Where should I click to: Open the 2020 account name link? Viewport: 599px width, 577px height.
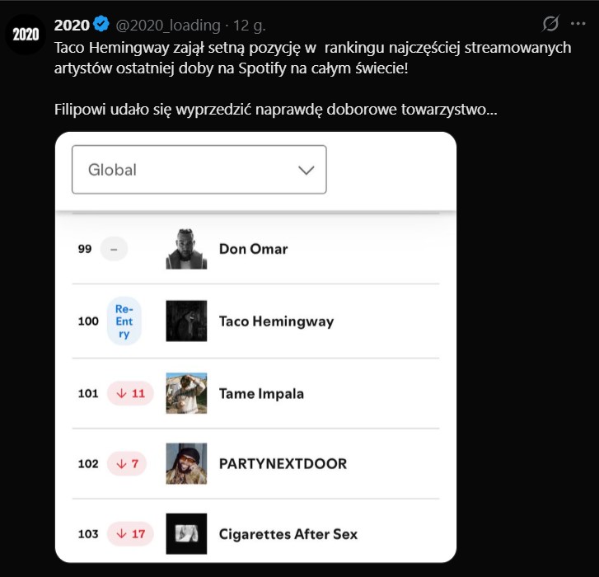(x=72, y=25)
